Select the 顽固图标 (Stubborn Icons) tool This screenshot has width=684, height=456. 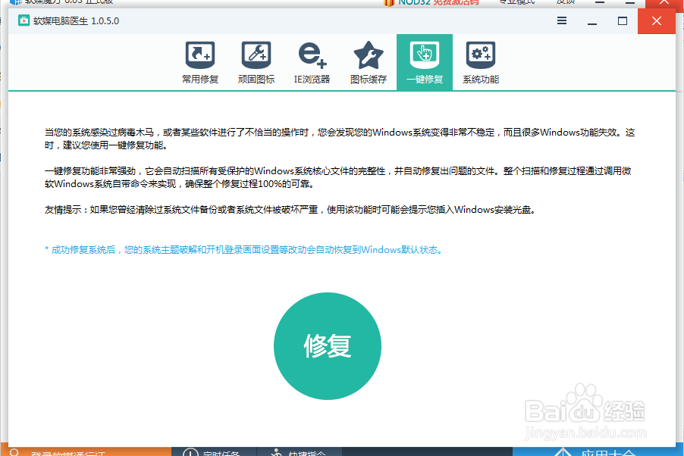point(256,61)
